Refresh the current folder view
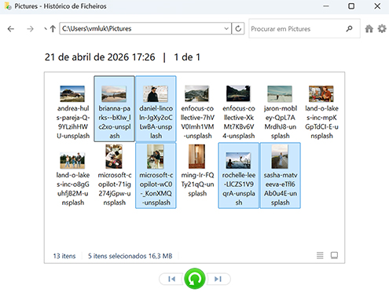The image size is (389, 292). 238,28
